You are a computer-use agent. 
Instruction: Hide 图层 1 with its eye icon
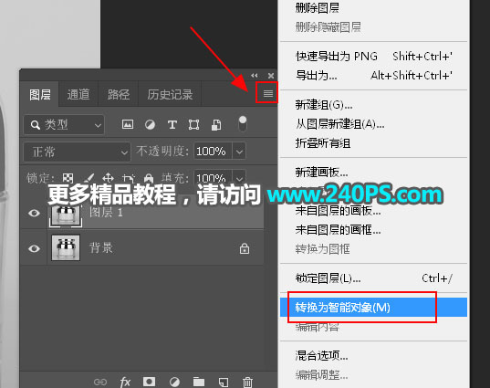34,214
